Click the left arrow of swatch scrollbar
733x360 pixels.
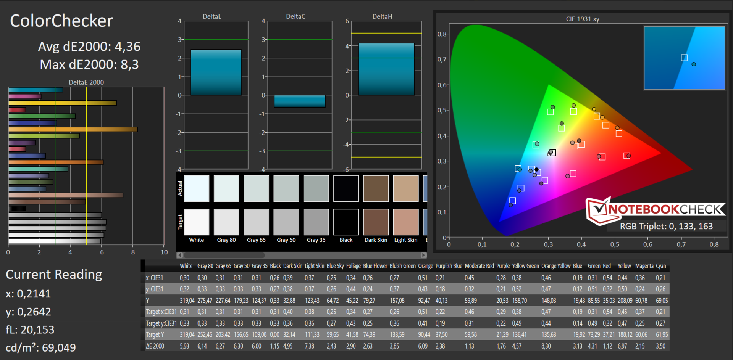pos(179,255)
